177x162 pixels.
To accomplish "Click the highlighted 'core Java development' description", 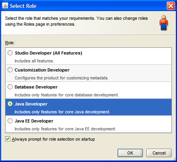I will tap(62, 112).
